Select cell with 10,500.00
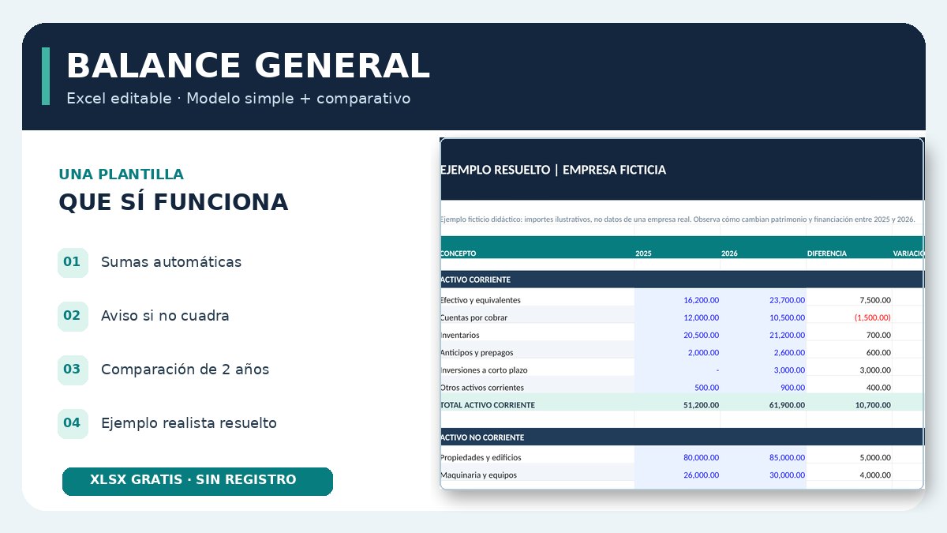The image size is (947, 533). [x=763, y=317]
